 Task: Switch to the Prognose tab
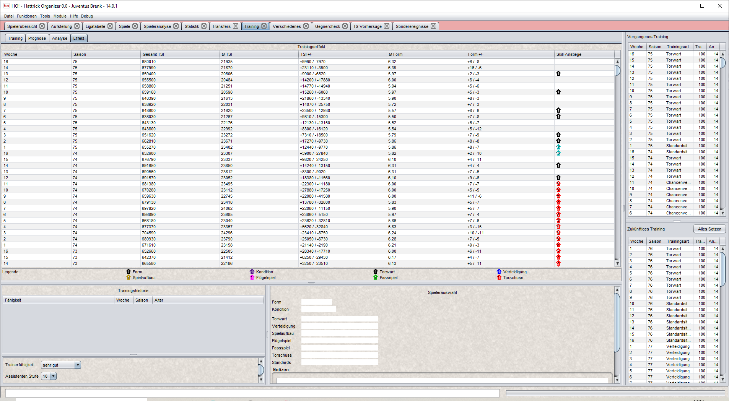pos(37,38)
